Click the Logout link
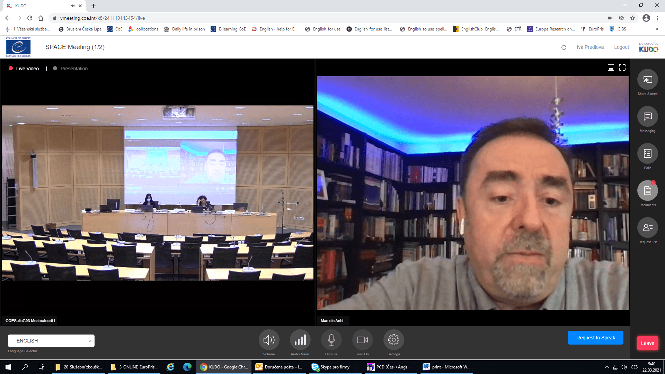 (621, 47)
